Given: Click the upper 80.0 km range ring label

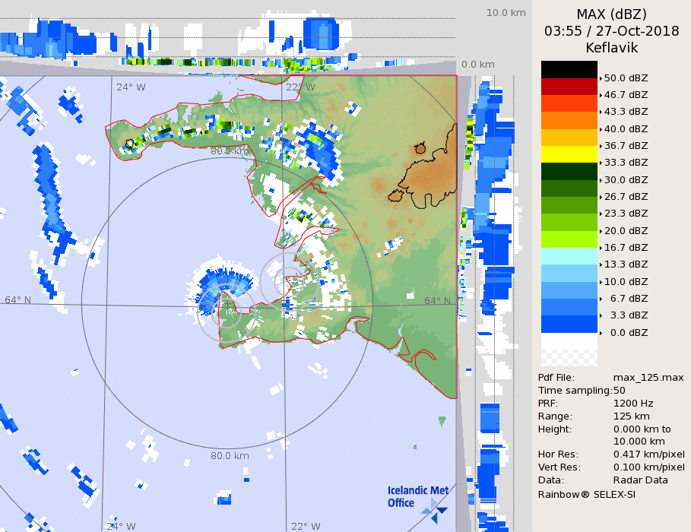Looking at the screenshot, I should pyautogui.click(x=230, y=151).
